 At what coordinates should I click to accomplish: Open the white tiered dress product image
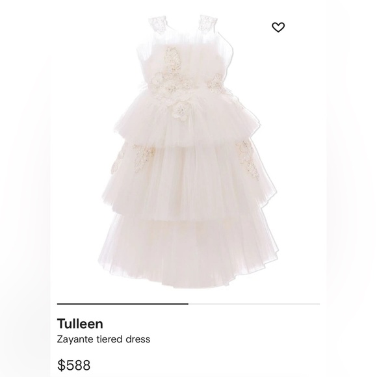(x=188, y=151)
